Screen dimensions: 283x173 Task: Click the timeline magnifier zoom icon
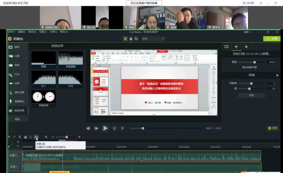pyautogui.click(x=46, y=137)
